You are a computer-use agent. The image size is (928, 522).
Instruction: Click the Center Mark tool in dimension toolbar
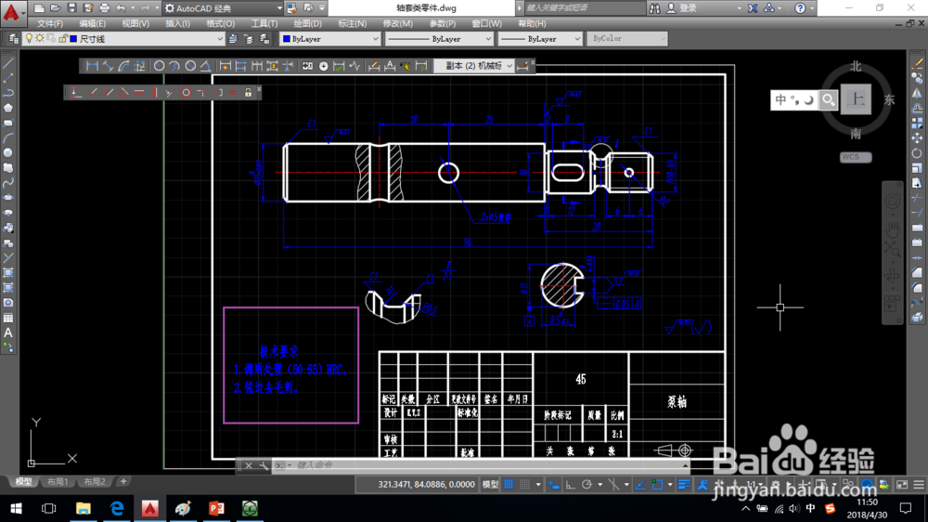(324, 66)
